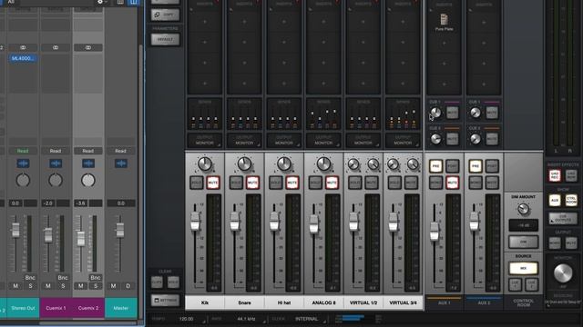Image resolution: width=583 pixels, height=327 pixels.
Task: Open the Pure Plate plugin on AUX 1
Action: [x=444, y=22]
